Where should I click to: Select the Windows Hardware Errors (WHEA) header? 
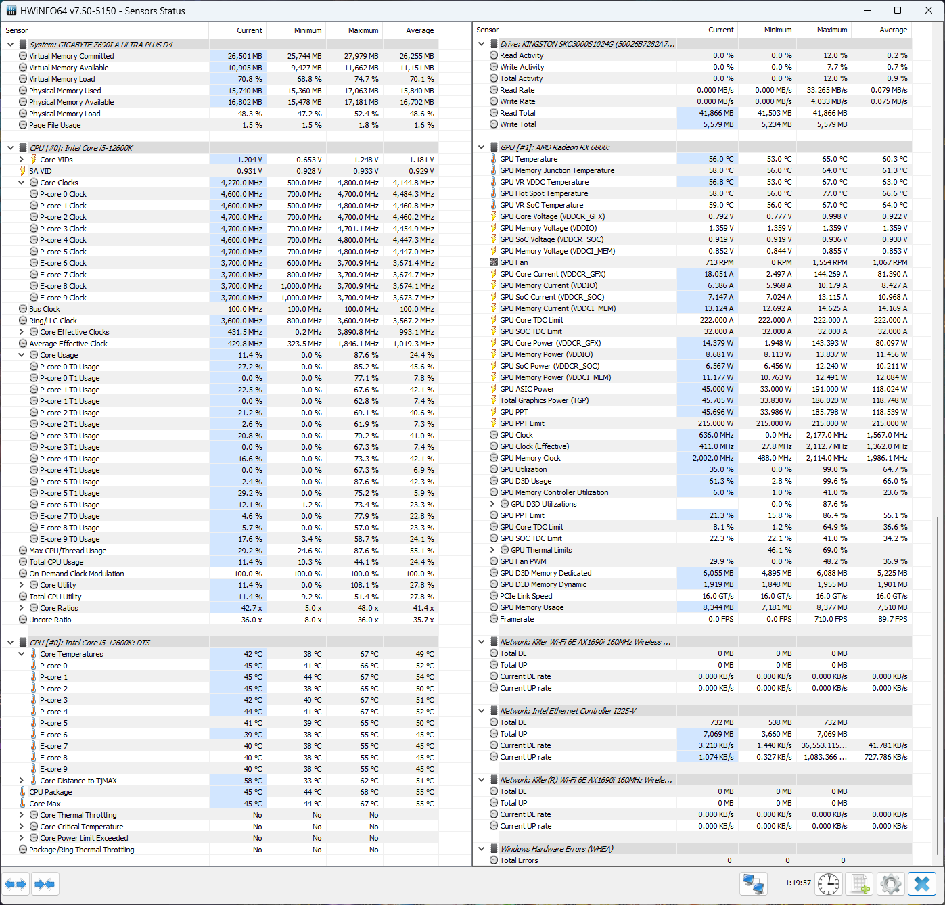[556, 849]
